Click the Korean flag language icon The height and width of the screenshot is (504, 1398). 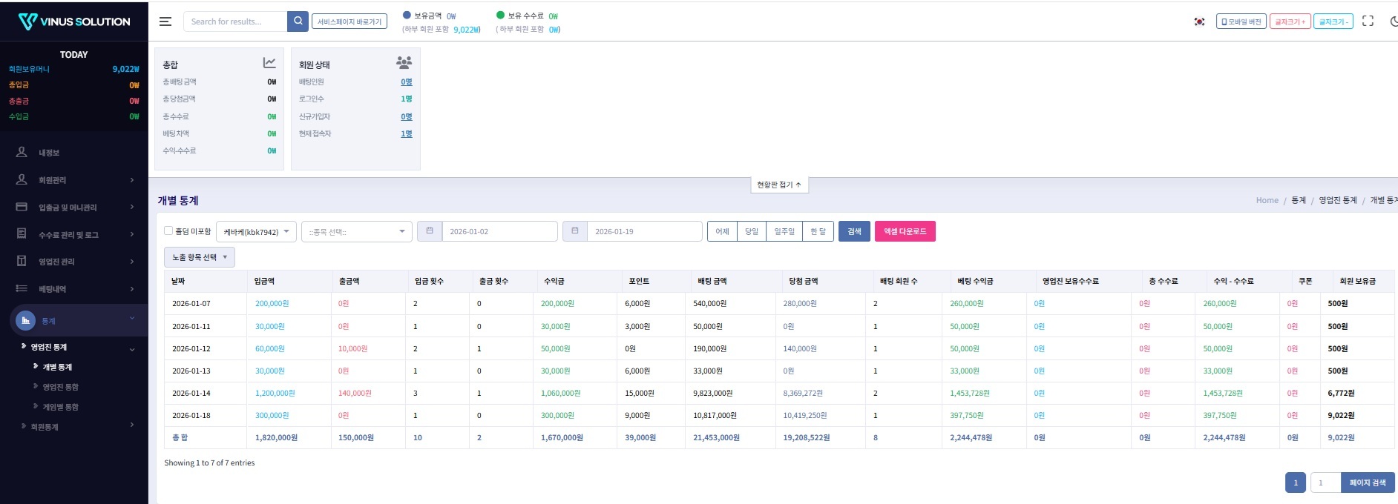pyautogui.click(x=1199, y=21)
